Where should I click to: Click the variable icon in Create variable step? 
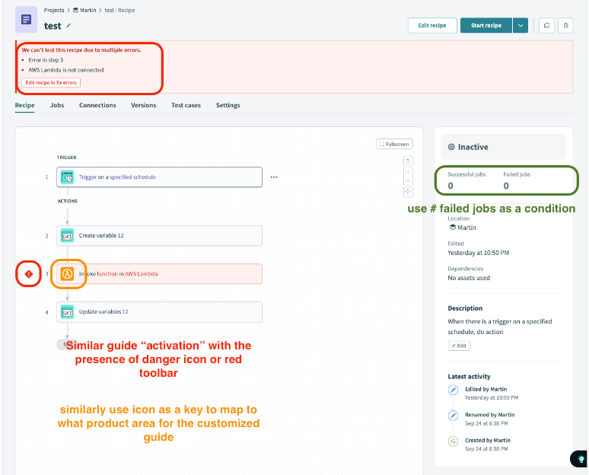[67, 236]
